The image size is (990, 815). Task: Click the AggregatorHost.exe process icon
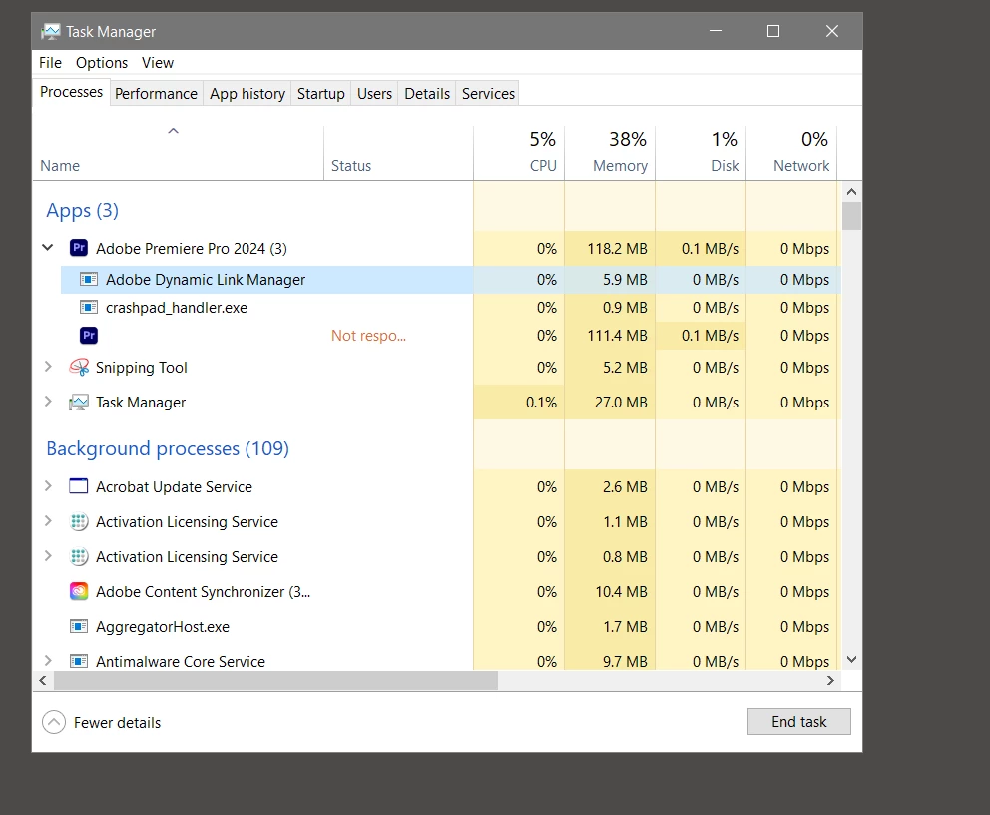[x=78, y=626]
